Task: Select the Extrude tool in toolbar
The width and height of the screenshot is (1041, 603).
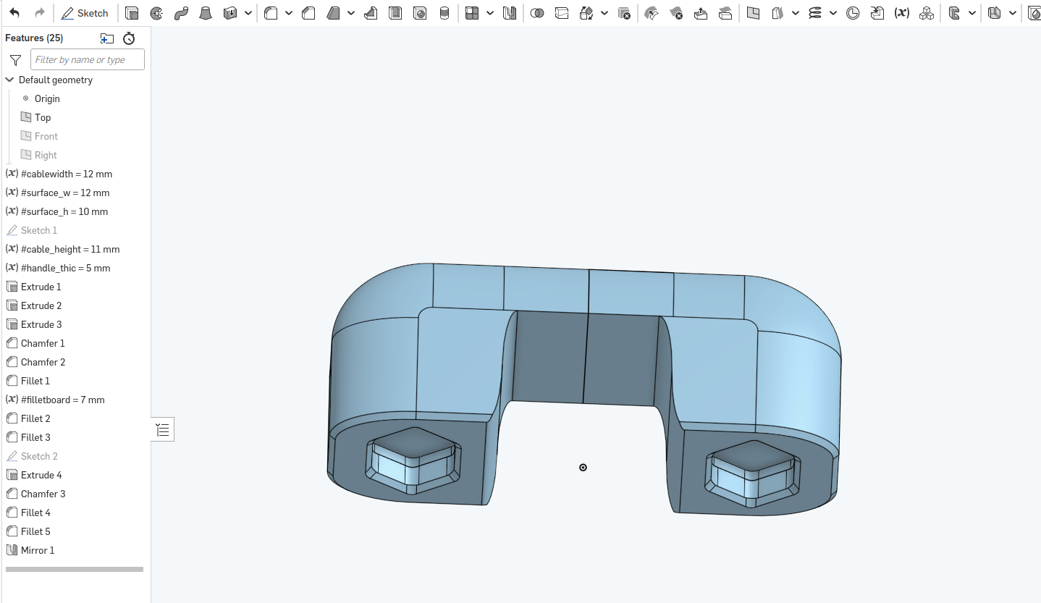Action: (132, 13)
